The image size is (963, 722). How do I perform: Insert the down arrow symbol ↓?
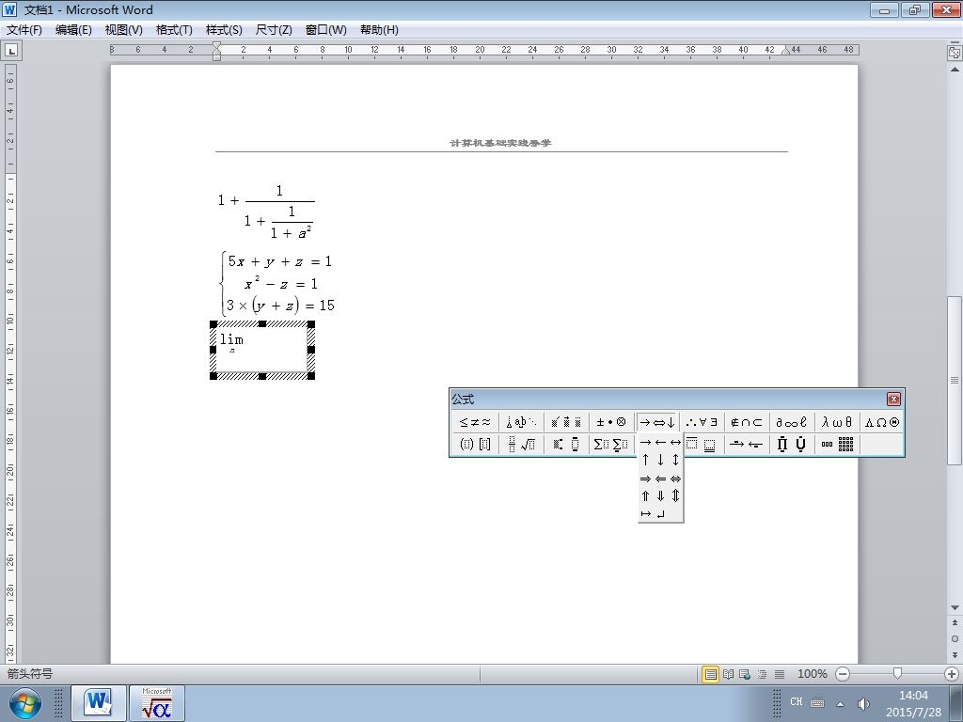[660, 460]
